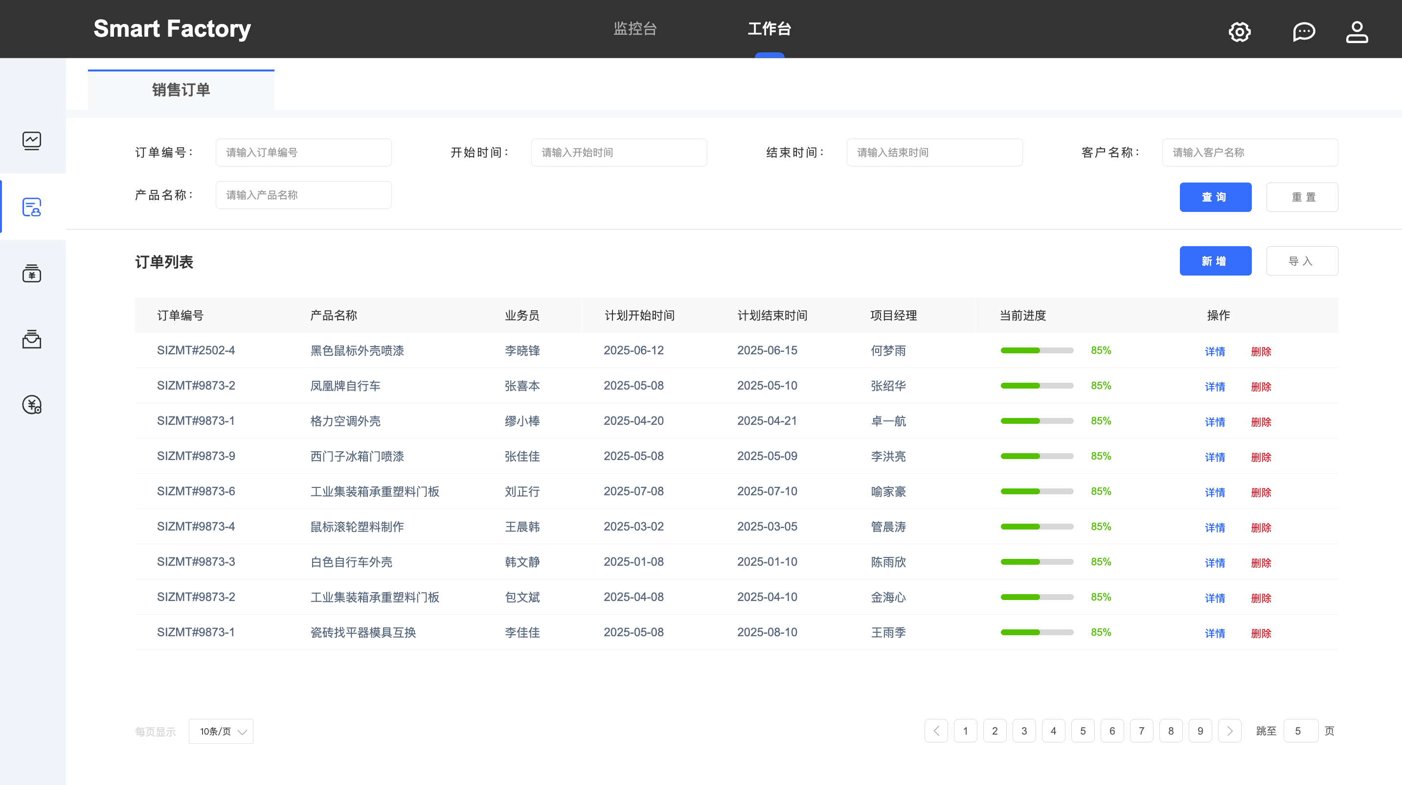Switch to the 监控台 tab
This screenshot has height=785, width=1402.
pos(634,28)
